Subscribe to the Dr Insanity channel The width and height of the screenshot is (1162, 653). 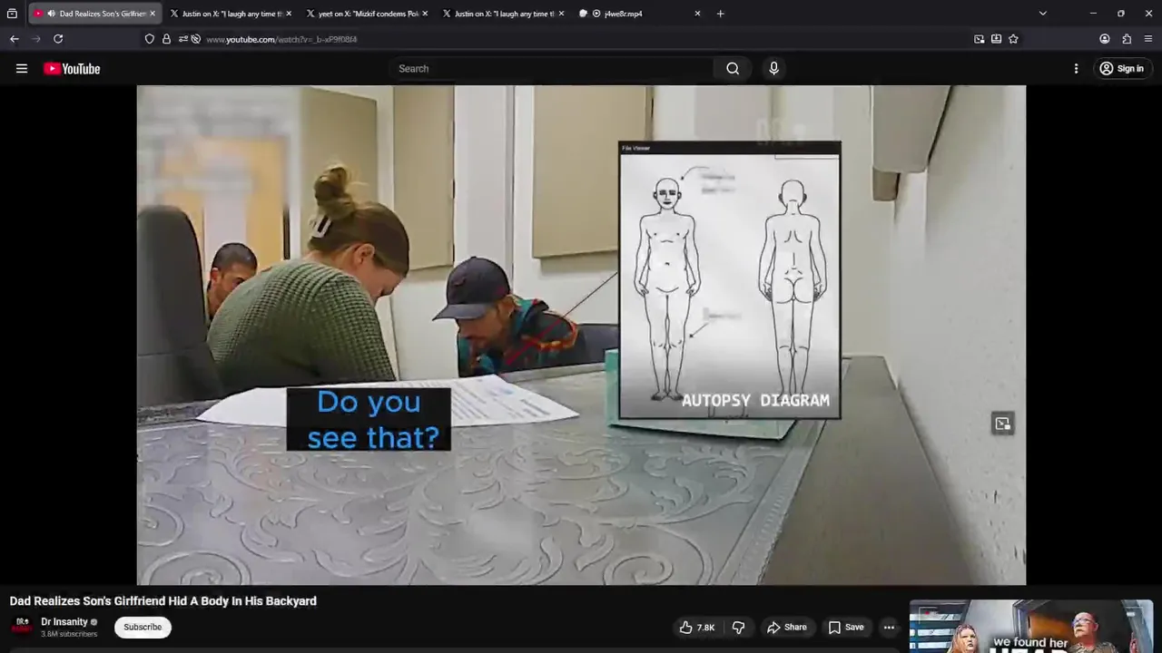(143, 627)
